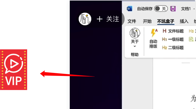Apply the H1 一级标题 style
Screen dimensions: 196x109
click(x=173, y=39)
